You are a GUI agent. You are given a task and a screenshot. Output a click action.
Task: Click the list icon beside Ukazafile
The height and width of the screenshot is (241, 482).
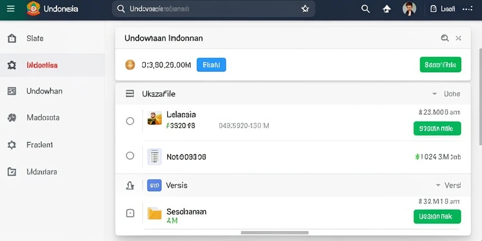click(x=130, y=94)
